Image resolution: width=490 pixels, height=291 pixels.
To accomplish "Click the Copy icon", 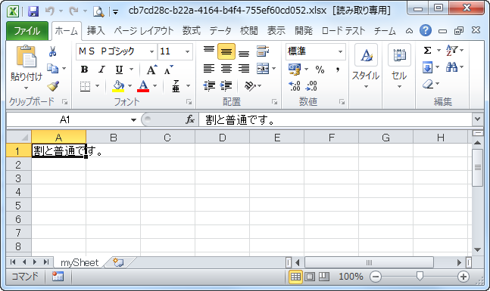I will click(52, 68).
